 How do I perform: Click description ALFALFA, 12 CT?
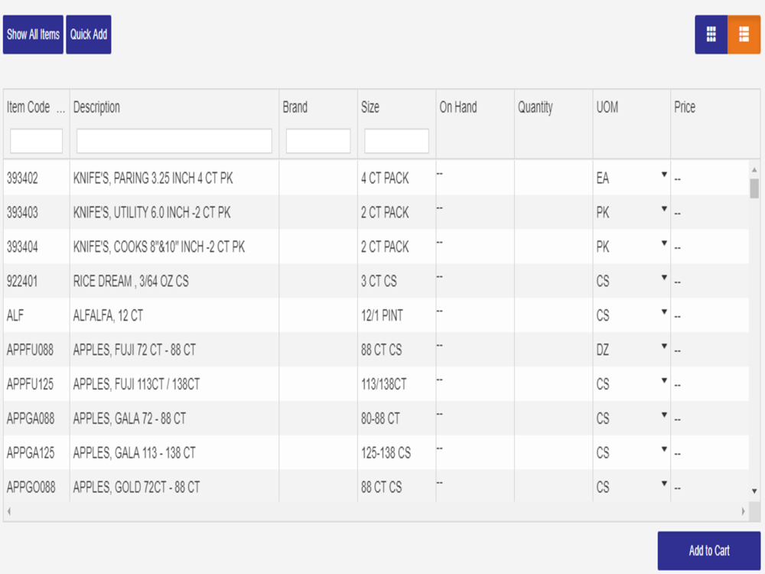[x=109, y=315]
